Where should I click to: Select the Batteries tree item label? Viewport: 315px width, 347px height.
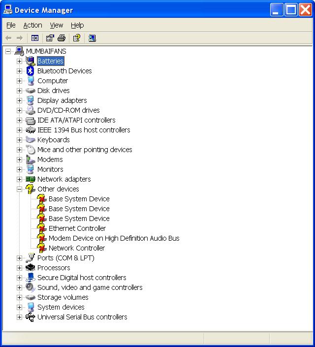pyautogui.click(x=51, y=61)
